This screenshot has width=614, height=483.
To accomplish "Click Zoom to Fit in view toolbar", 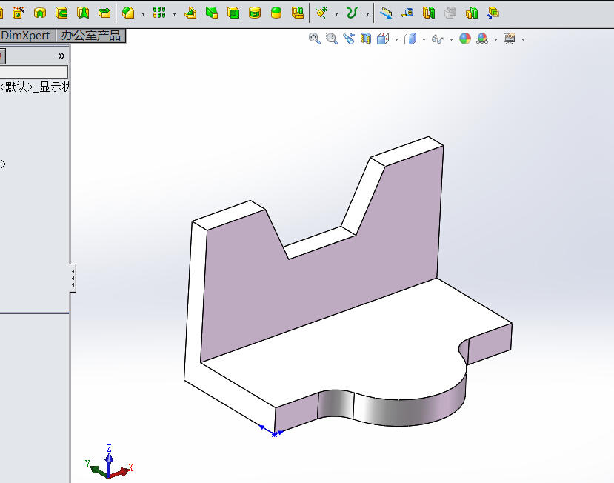I will pyautogui.click(x=315, y=39).
